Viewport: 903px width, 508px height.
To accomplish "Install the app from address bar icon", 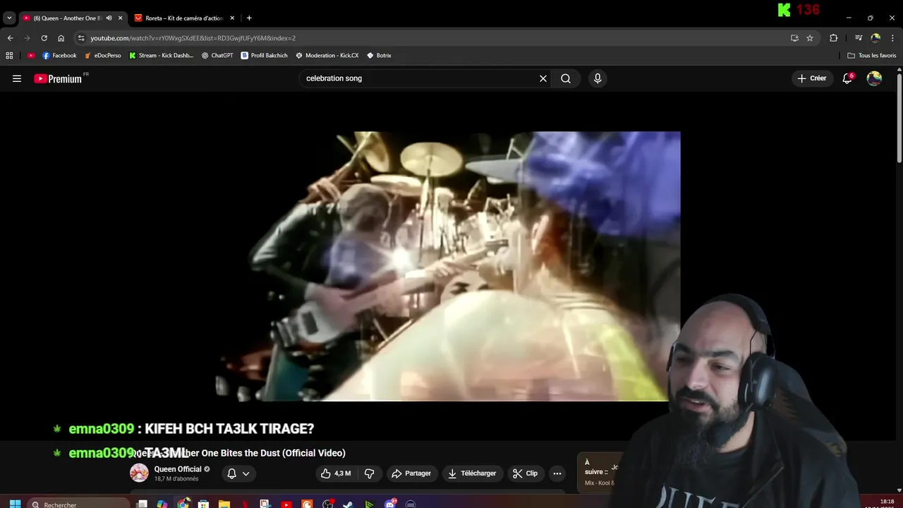I will (x=794, y=38).
